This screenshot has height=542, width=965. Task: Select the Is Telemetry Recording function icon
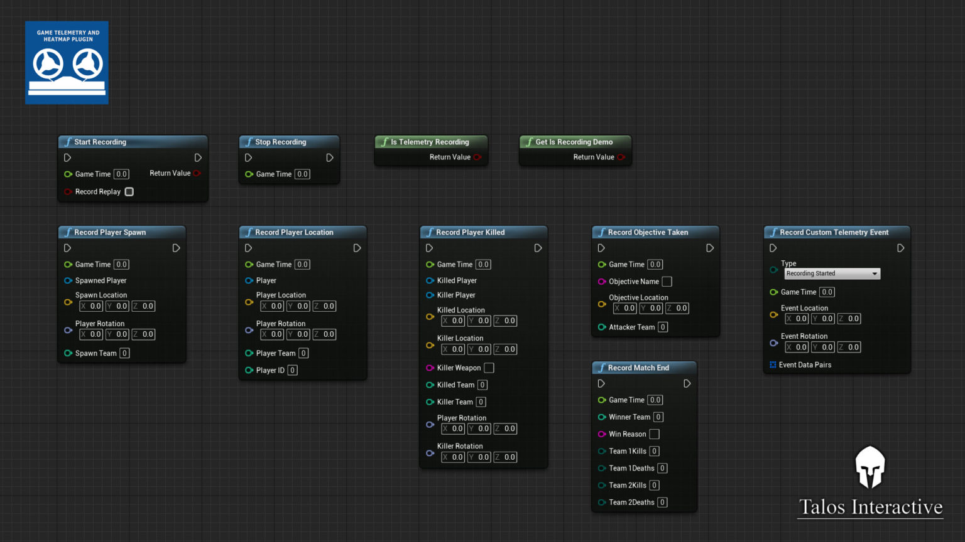click(x=384, y=142)
